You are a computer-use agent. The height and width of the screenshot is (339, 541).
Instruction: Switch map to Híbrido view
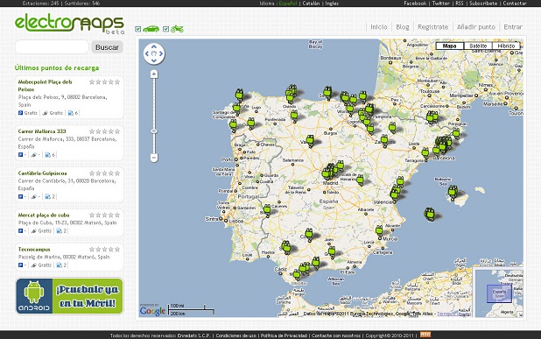coord(506,46)
